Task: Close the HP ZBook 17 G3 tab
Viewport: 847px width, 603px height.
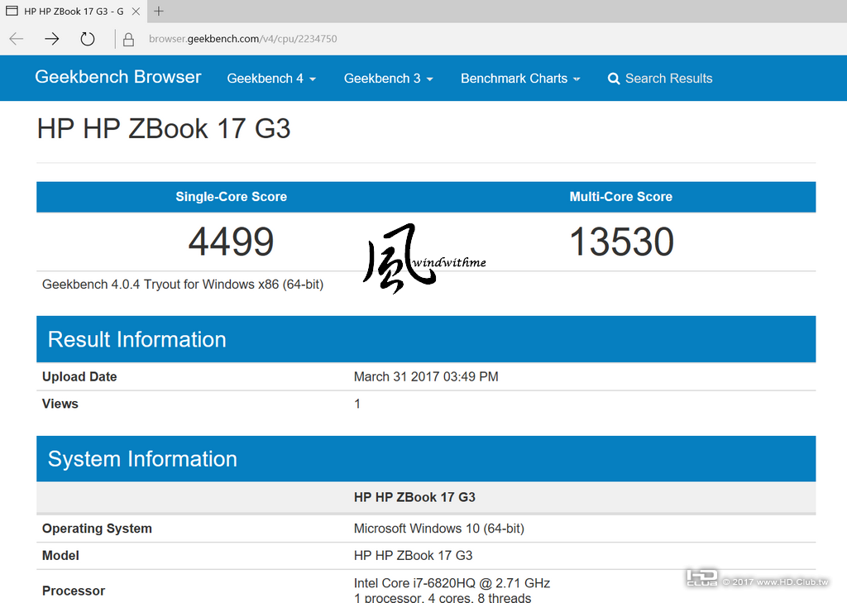Action: 136,11
